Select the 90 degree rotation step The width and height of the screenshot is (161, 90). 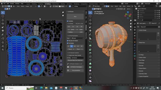click(x=71, y=46)
